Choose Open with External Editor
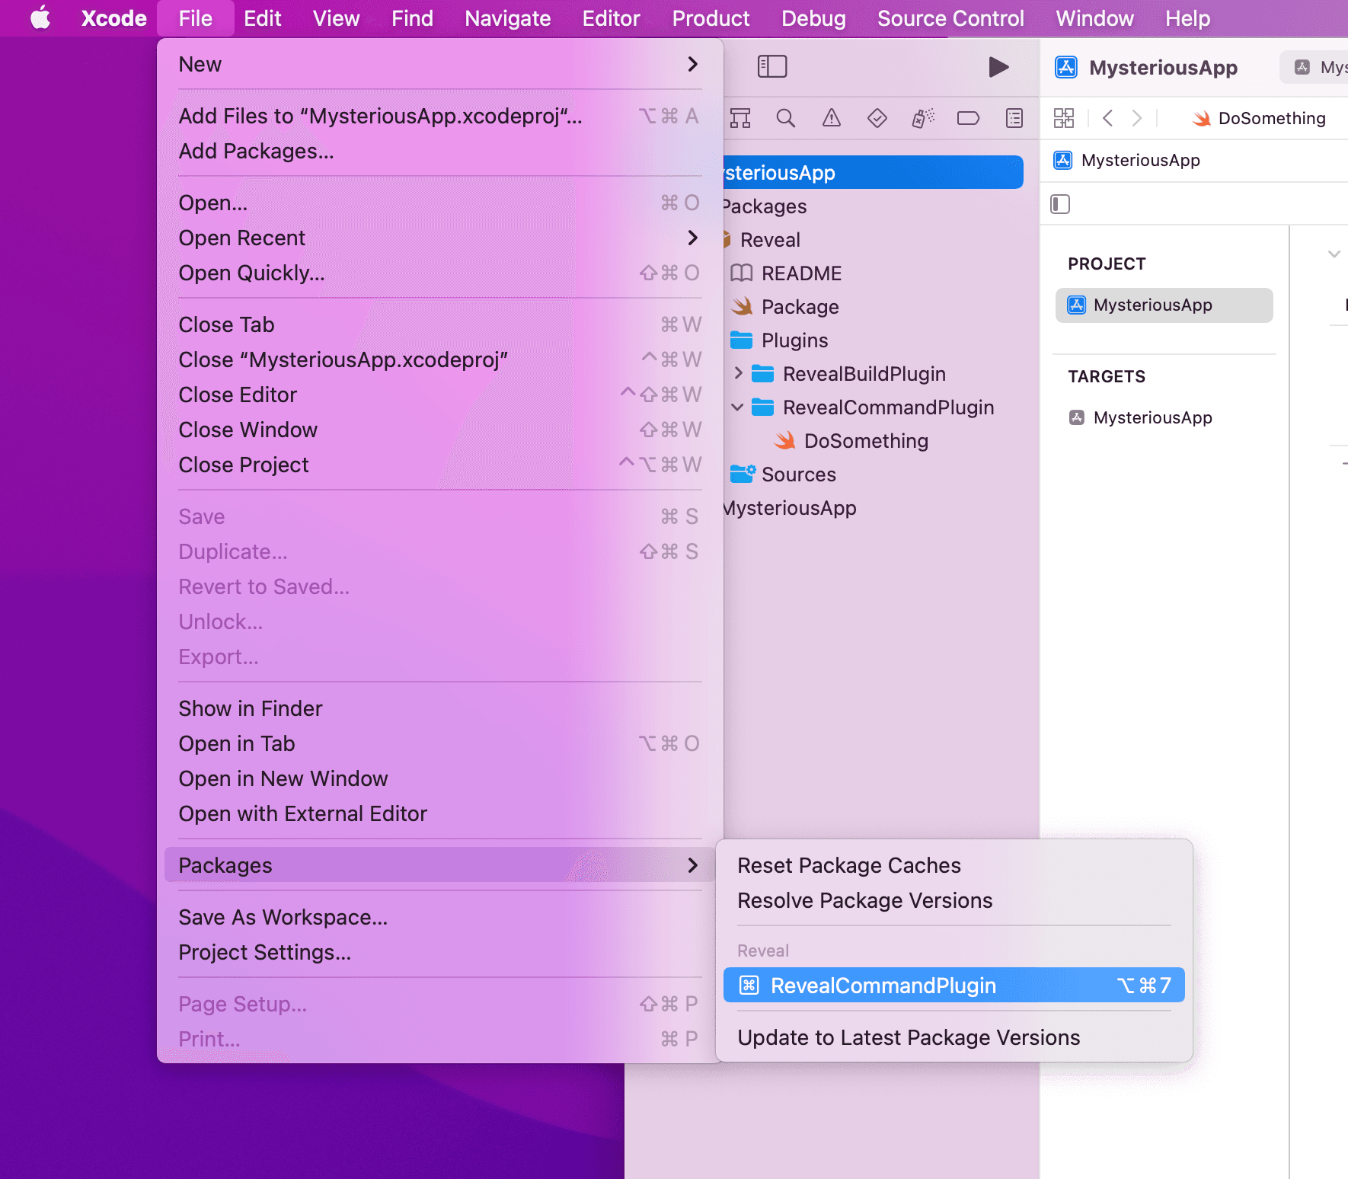 pos(439,813)
